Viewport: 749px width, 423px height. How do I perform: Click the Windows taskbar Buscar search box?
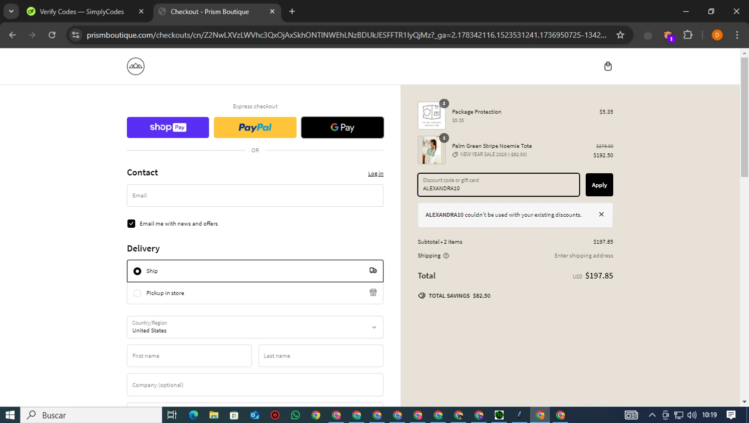click(91, 415)
